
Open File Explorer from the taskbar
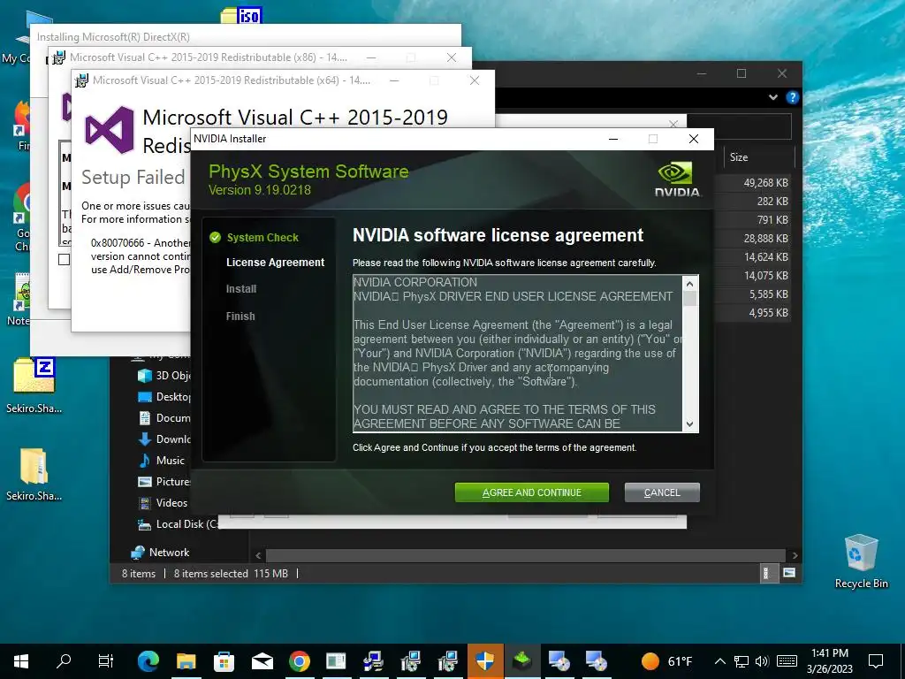tap(186, 661)
